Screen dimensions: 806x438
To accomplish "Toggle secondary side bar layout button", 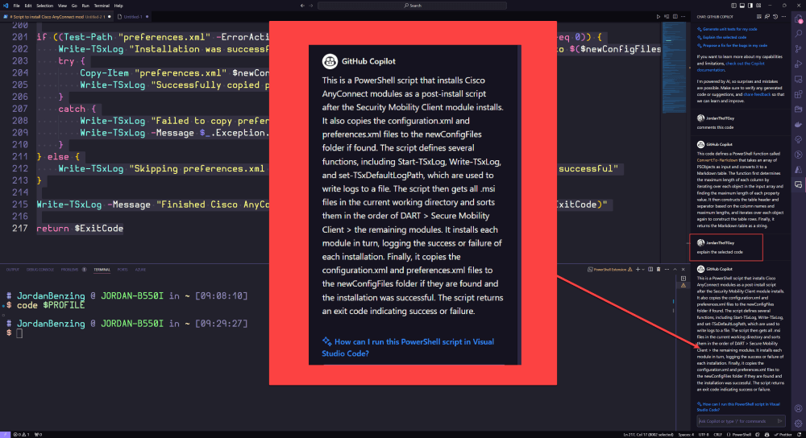I will pyautogui.click(x=750, y=6).
